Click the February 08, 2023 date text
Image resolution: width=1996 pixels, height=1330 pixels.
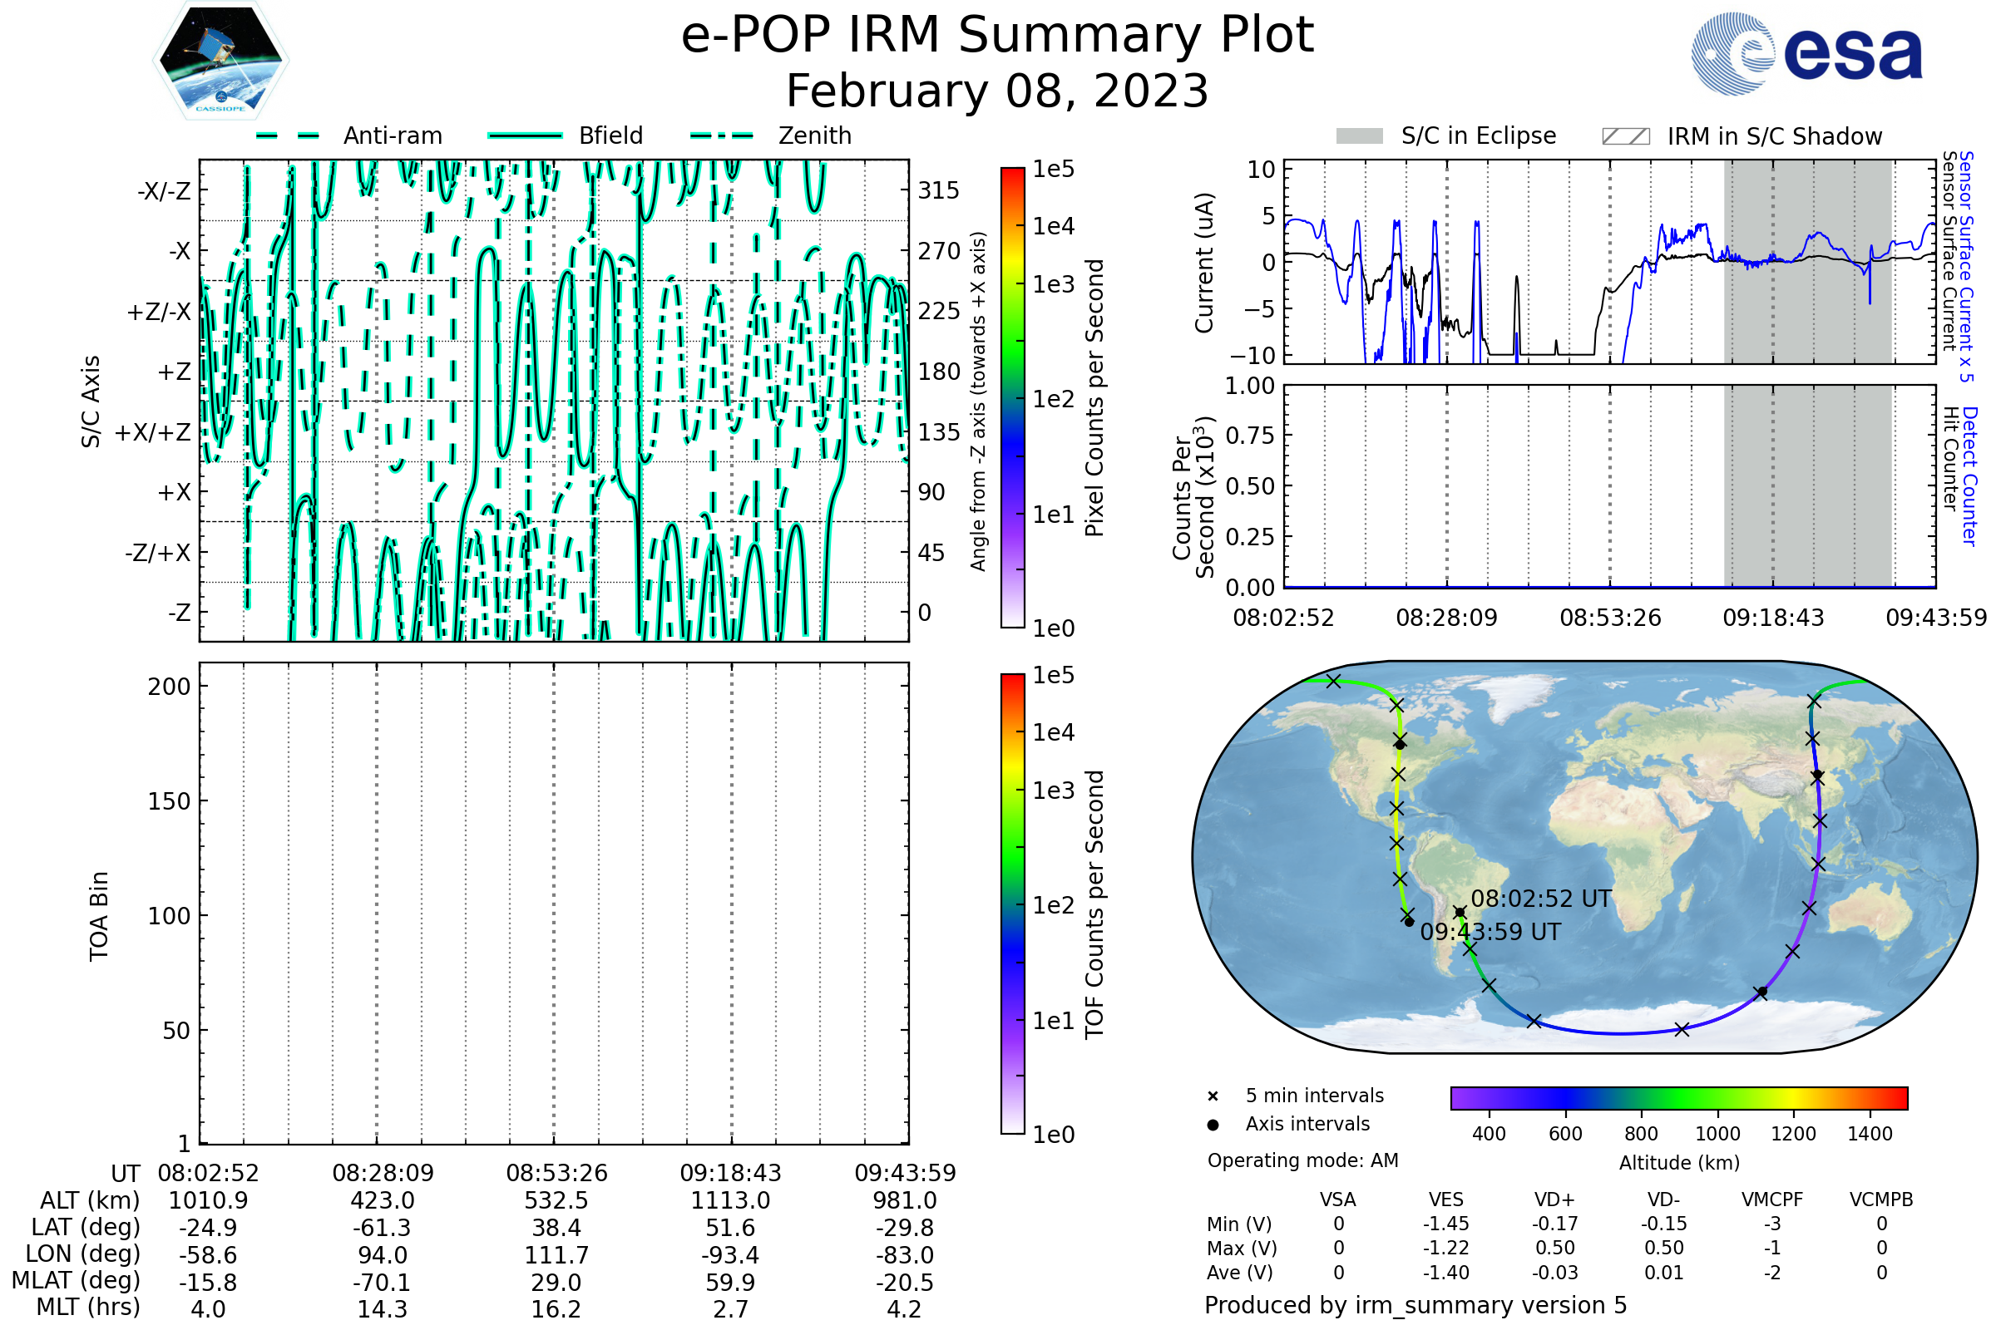(997, 91)
